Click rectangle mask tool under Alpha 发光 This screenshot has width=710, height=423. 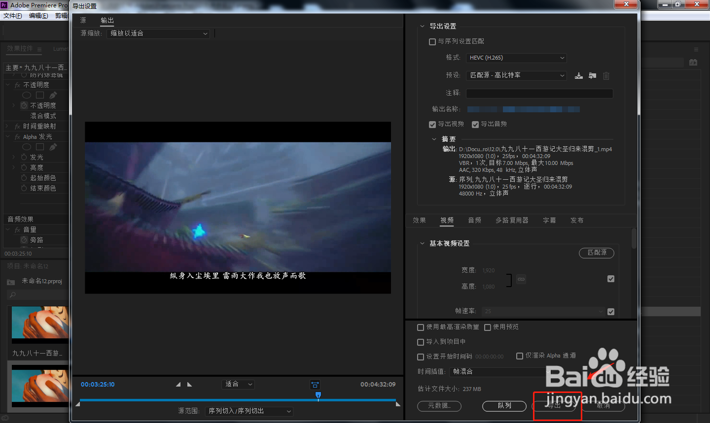(40, 147)
